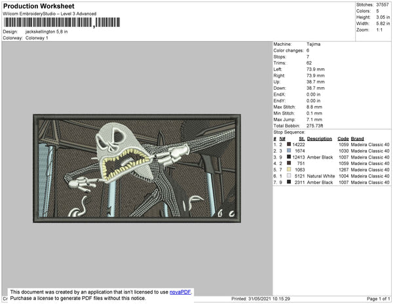Click the Min Stitch value '0.1 mm'
This screenshot has width=393, height=304.
click(x=314, y=113)
